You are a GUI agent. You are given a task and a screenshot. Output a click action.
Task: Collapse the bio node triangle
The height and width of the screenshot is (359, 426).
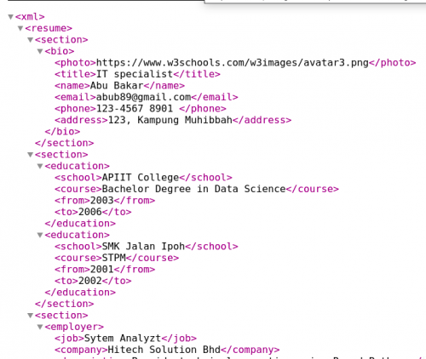[40, 51]
